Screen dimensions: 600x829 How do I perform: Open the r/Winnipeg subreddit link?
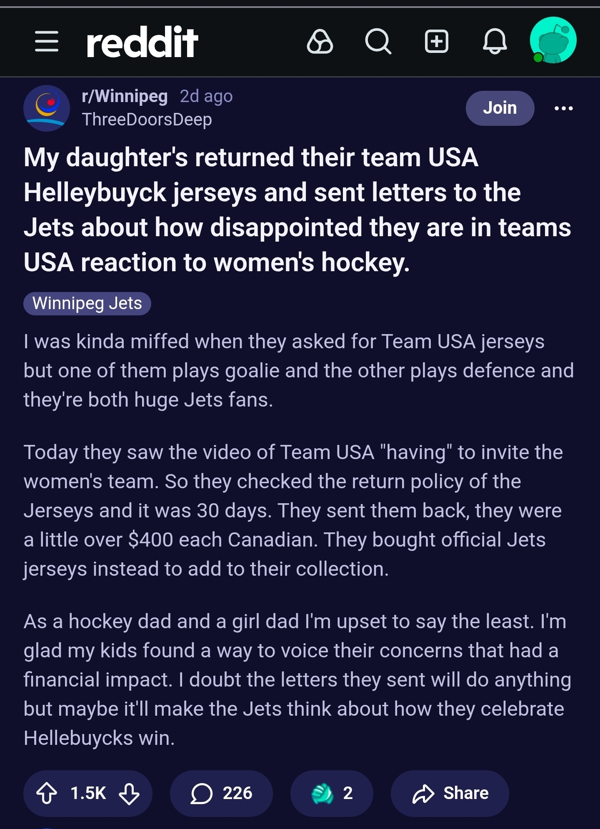tap(125, 96)
